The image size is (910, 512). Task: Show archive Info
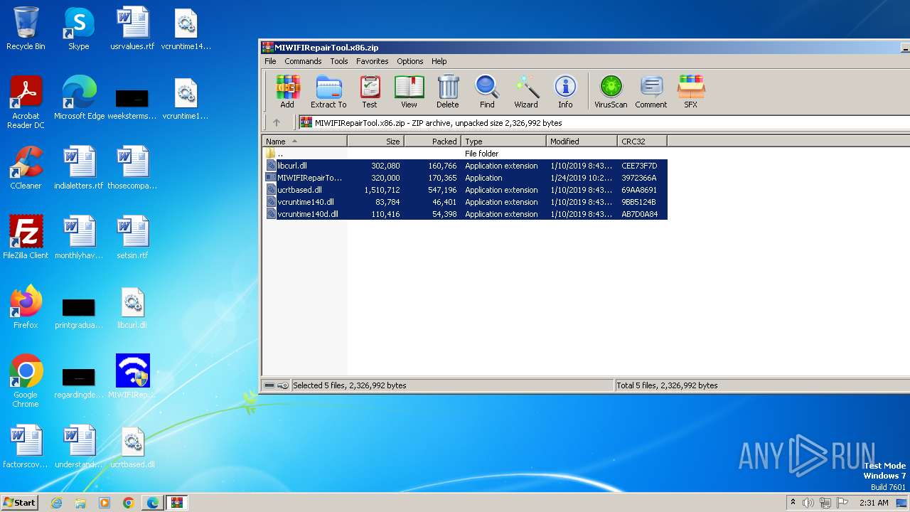[x=565, y=92]
